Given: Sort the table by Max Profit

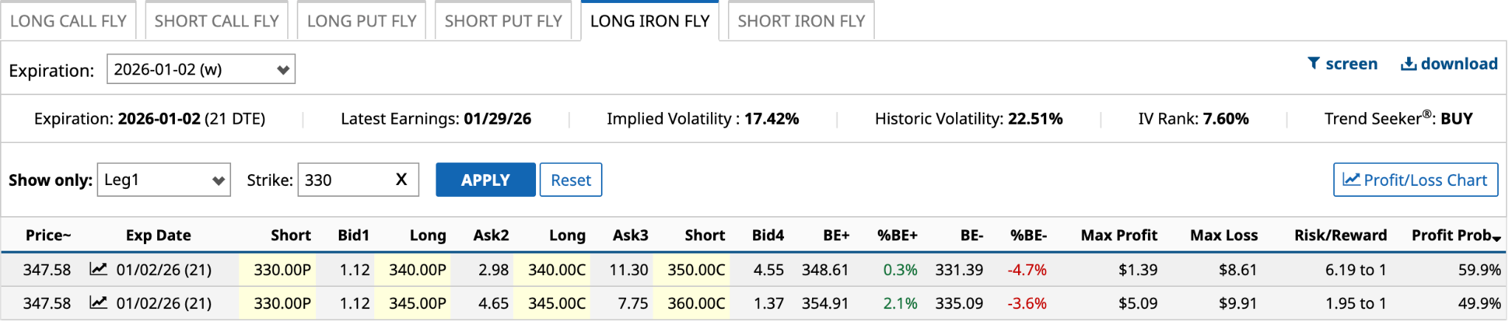Looking at the screenshot, I should 1118,235.
